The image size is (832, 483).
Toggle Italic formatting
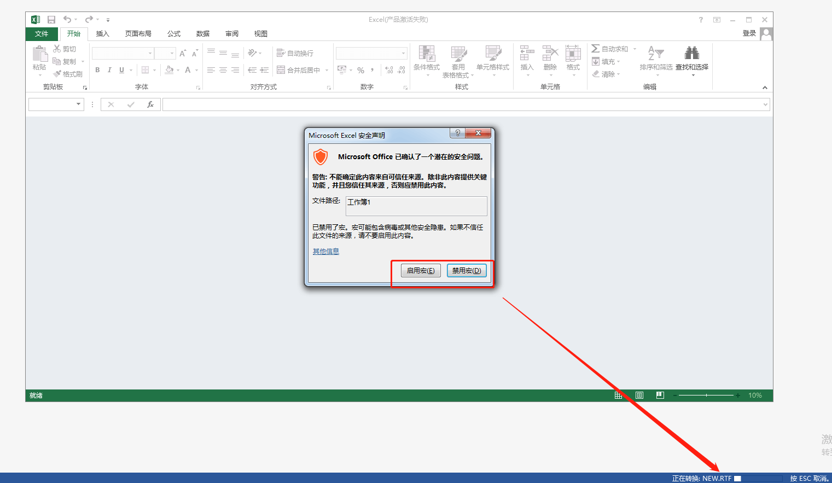(109, 70)
